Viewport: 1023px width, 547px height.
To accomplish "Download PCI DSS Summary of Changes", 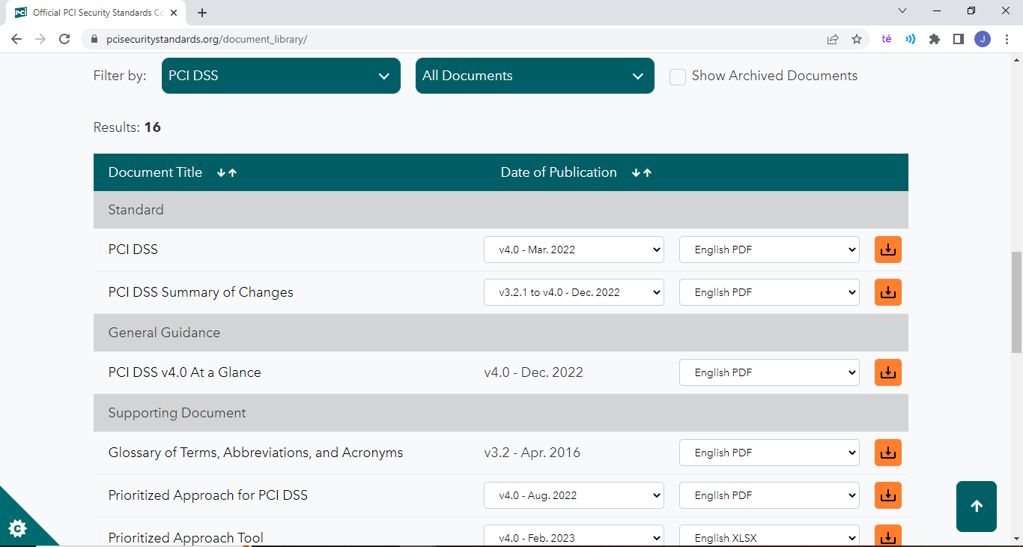I will pos(888,292).
